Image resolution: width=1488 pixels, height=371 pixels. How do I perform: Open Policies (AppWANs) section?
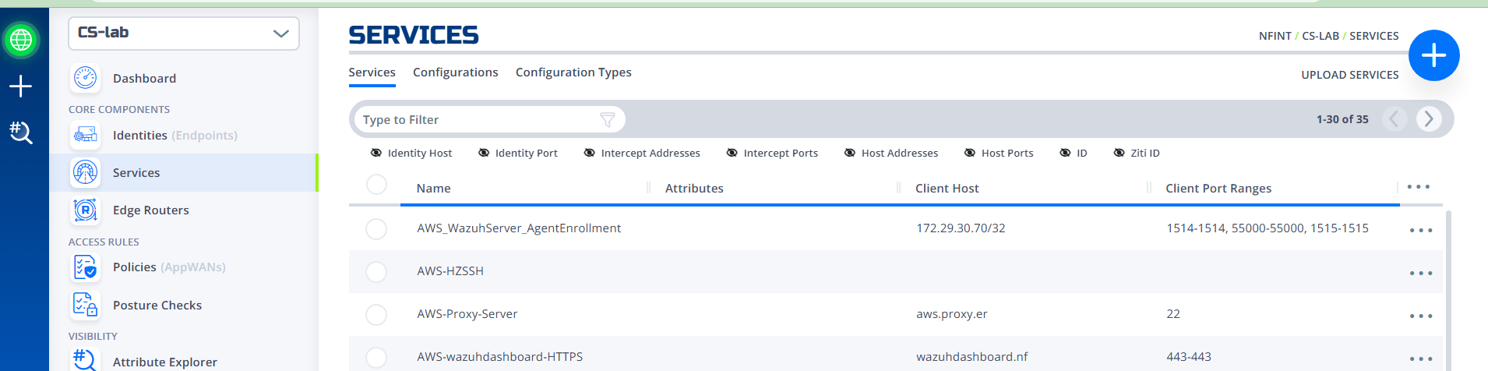coord(169,267)
